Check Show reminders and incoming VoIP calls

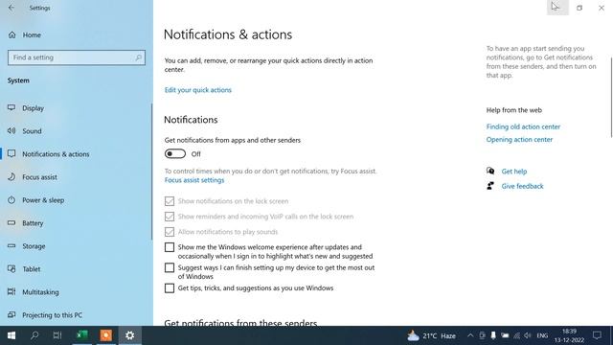point(170,217)
